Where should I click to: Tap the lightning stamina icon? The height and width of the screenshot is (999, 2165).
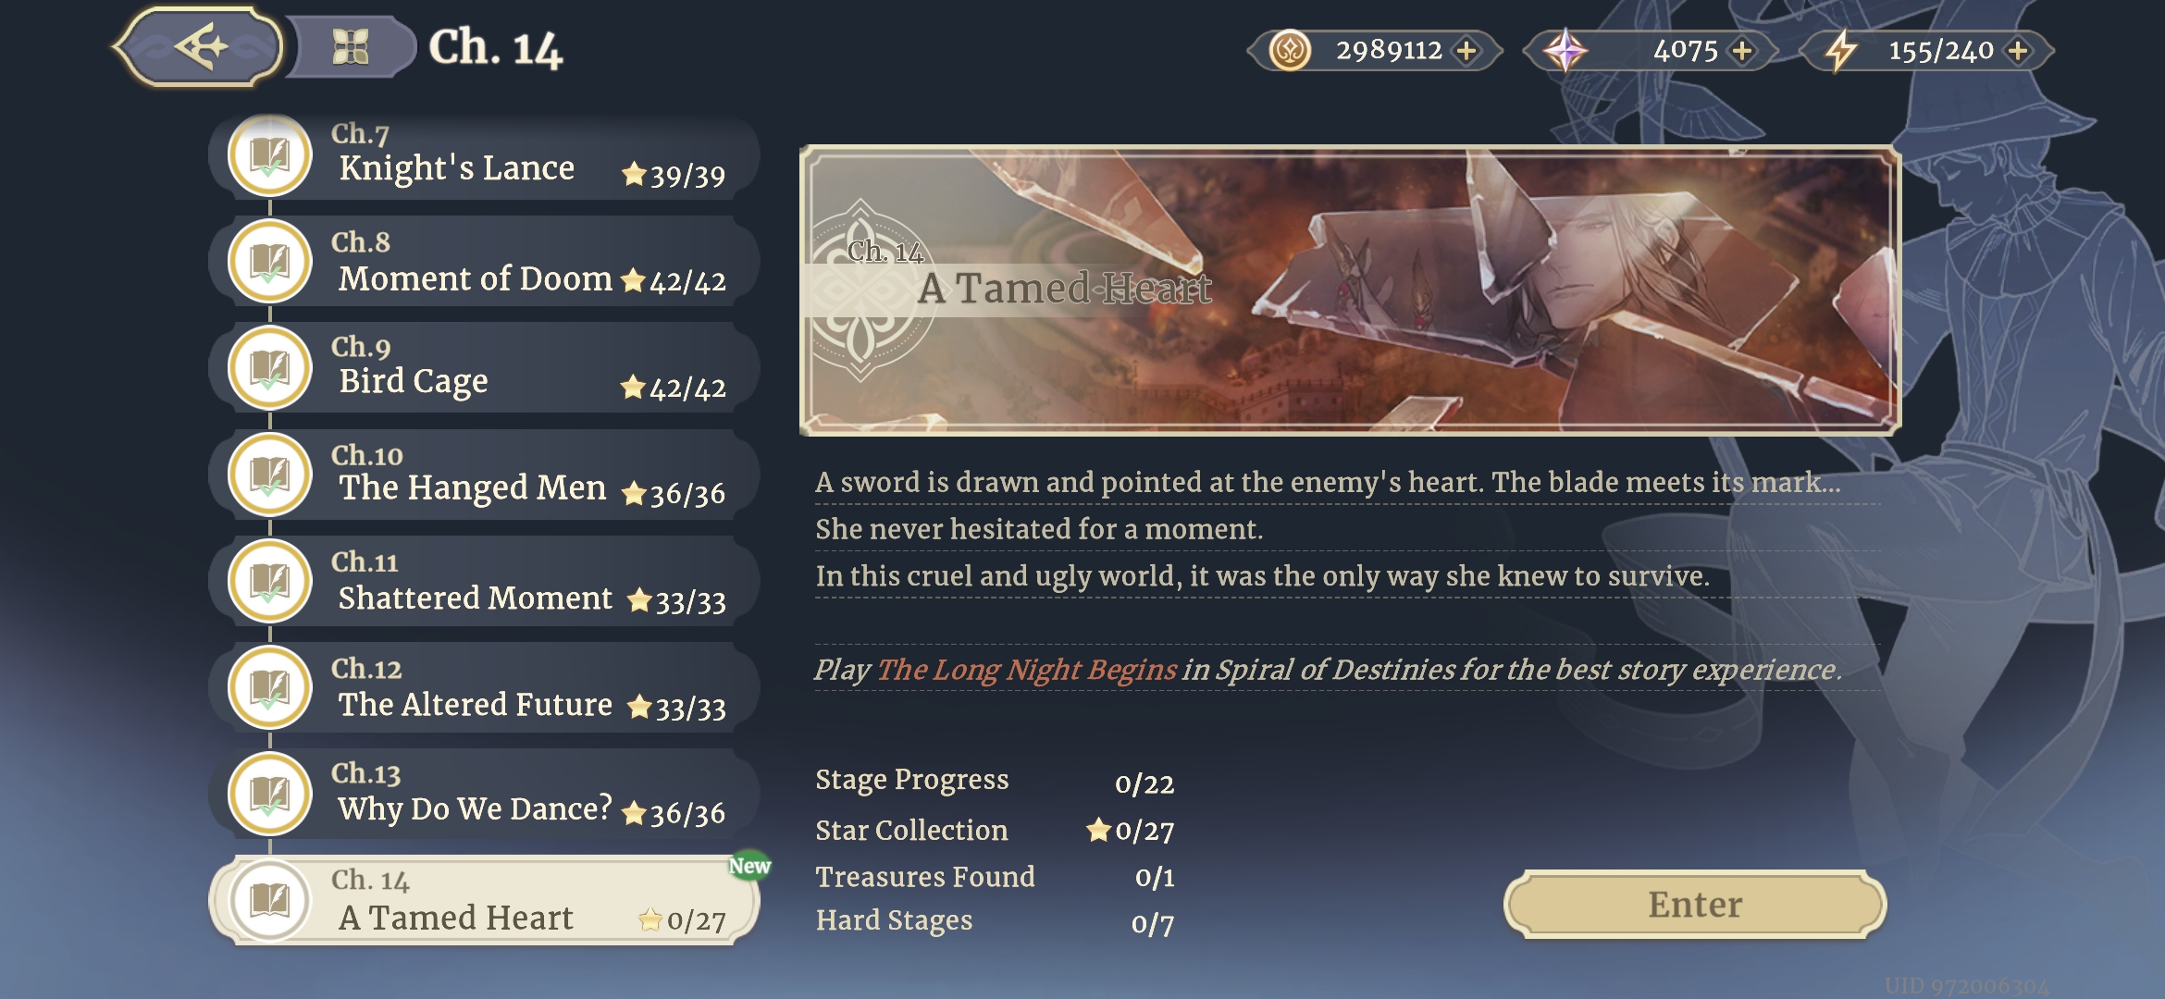tap(1840, 50)
